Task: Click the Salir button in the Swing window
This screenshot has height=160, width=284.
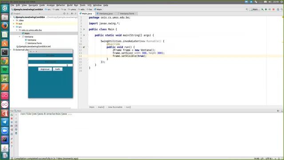Action: 58,69
